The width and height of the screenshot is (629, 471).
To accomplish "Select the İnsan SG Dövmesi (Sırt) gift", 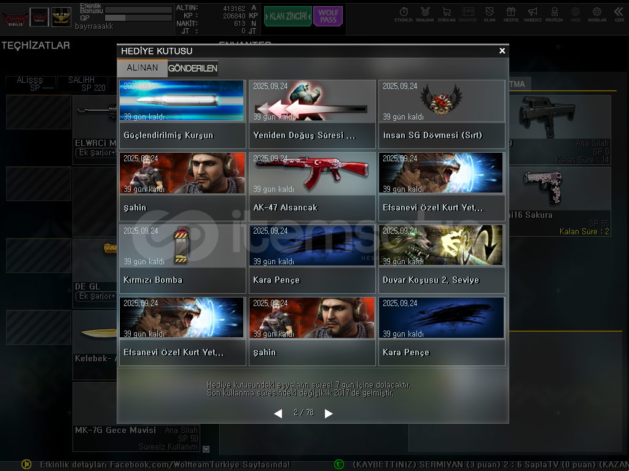I will pyautogui.click(x=442, y=114).
